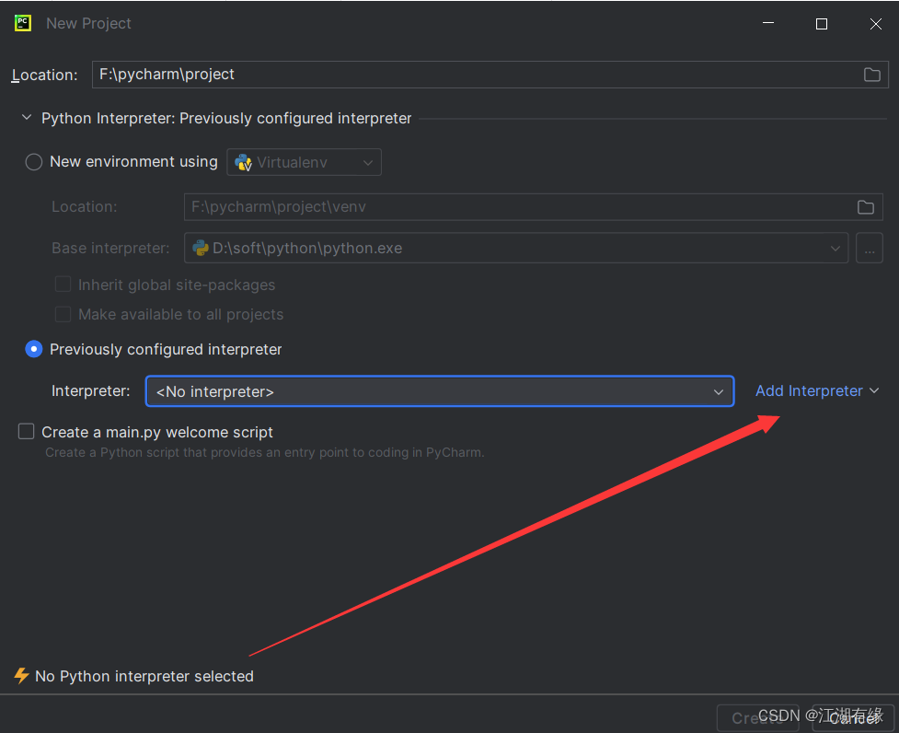Screen dimensions: 899x733
Task: Browse venv location with folder icon
Action: (x=865, y=207)
